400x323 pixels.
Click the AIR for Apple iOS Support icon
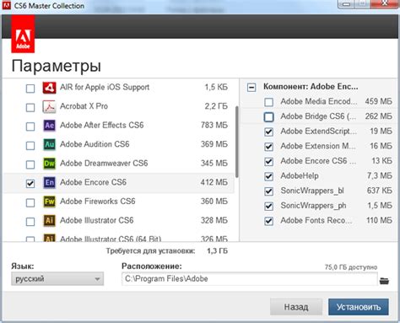(49, 88)
